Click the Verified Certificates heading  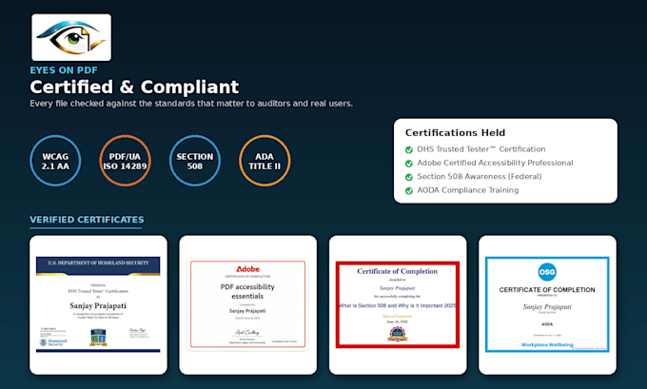(x=87, y=220)
